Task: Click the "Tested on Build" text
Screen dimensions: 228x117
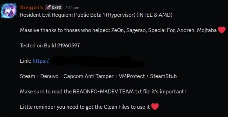Action: (36, 46)
